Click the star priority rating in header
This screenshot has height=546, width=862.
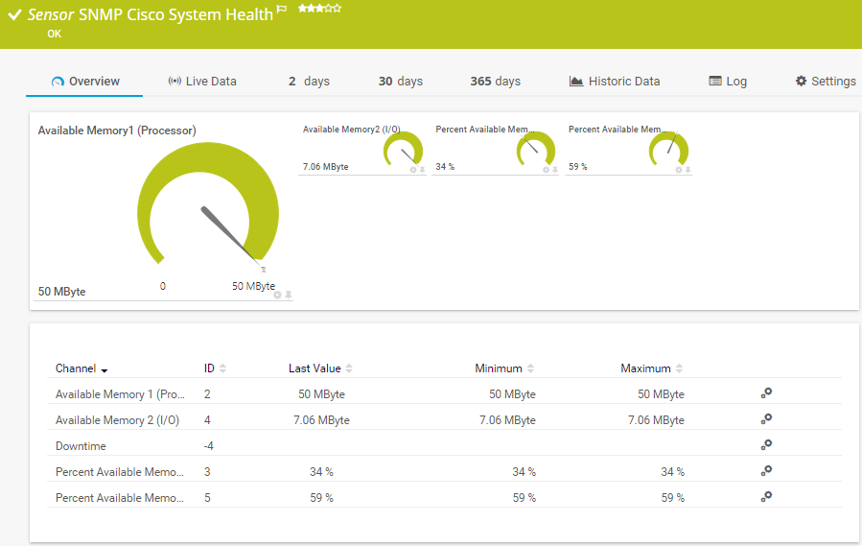(318, 8)
